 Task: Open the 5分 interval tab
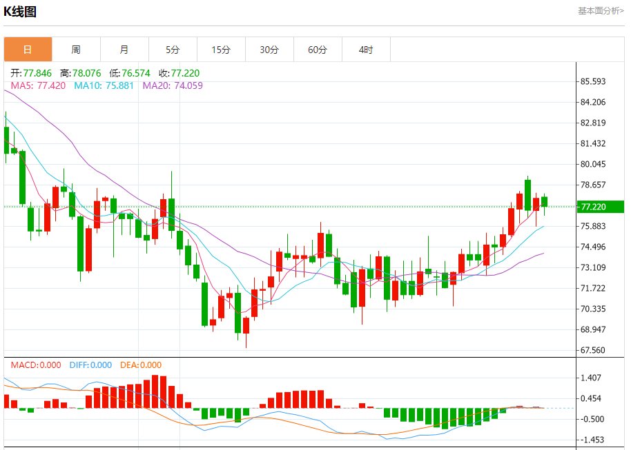tap(173, 50)
